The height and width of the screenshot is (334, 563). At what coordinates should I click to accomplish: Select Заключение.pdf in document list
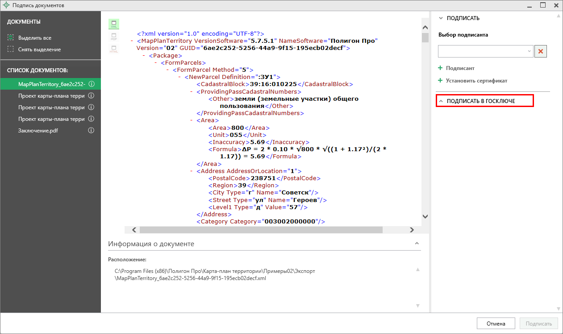[38, 131]
